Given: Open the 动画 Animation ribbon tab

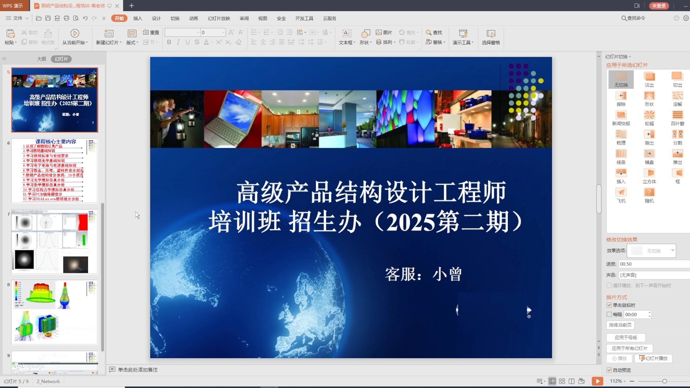Looking at the screenshot, I should pos(194,18).
